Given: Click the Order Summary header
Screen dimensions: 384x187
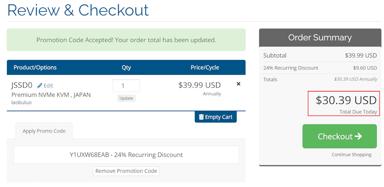Looking at the screenshot, I should pos(320,38).
